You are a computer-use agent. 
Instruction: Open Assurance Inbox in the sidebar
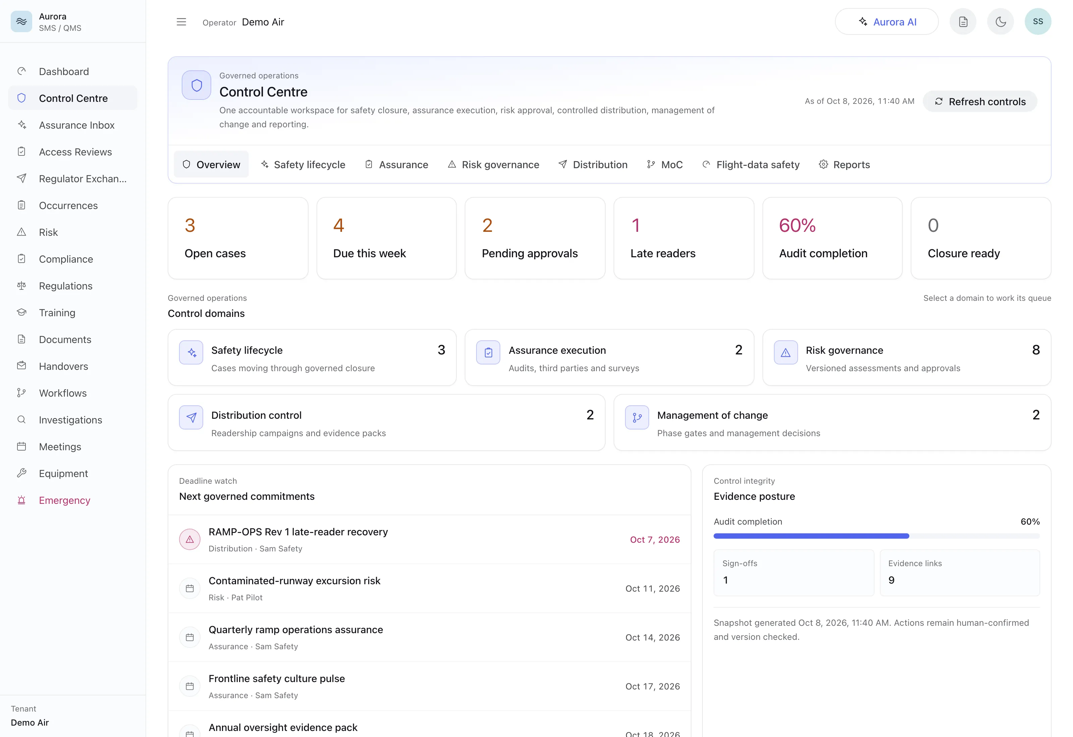coord(73,125)
